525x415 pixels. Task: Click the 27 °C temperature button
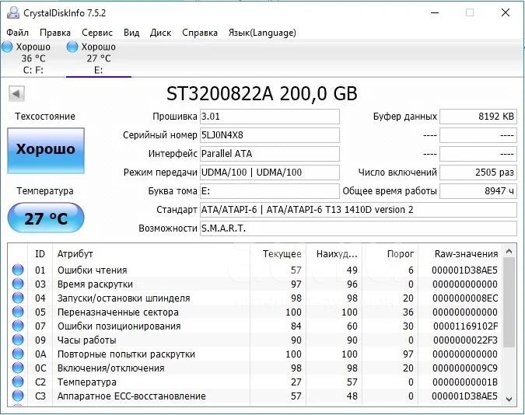(46, 218)
